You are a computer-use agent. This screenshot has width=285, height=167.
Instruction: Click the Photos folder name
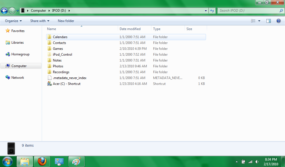58,66
